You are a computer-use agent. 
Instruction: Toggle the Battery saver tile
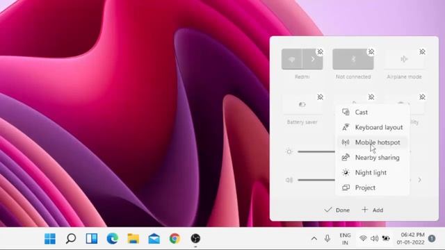(x=302, y=105)
